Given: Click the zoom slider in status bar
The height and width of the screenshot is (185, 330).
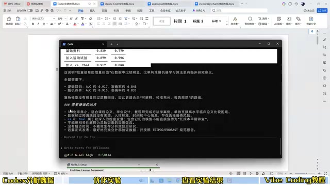Looking at the screenshot, I should pos(305,174).
